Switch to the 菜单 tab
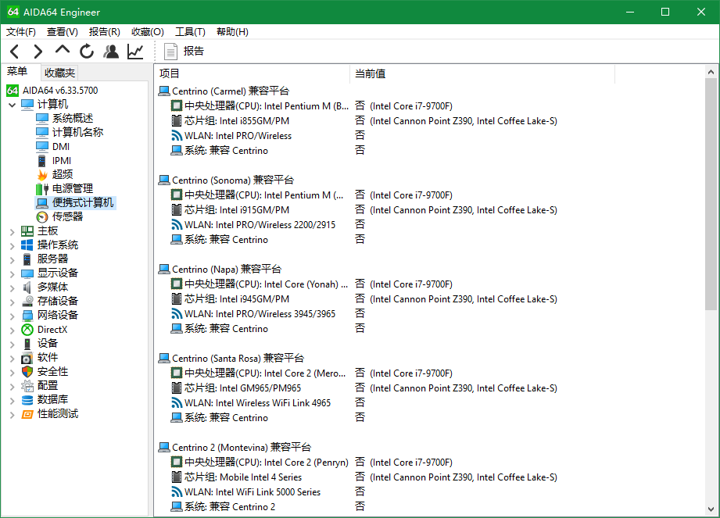This screenshot has width=720, height=518. click(17, 72)
